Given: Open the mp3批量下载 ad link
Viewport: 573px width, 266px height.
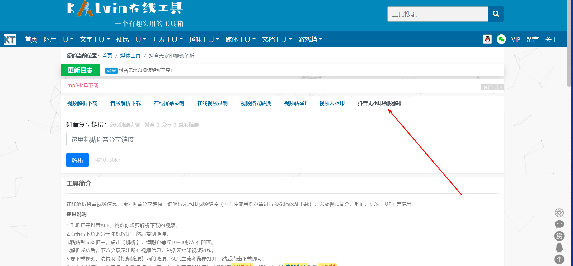Looking at the screenshot, I should (x=83, y=85).
